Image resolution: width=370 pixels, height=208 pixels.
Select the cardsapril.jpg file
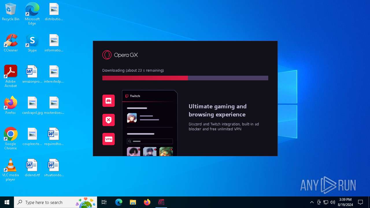(32, 106)
